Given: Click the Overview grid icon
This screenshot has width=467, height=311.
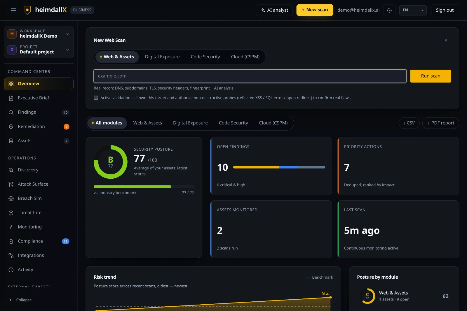Looking at the screenshot, I should point(11,84).
